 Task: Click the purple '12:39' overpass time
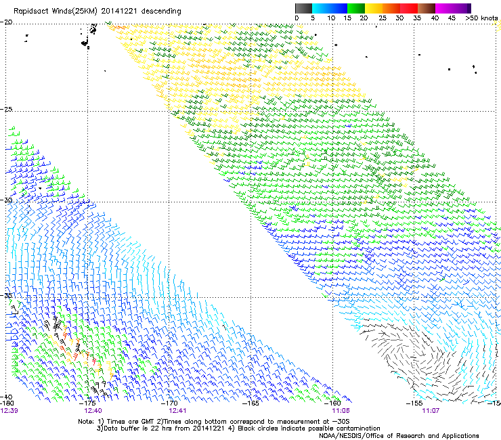coord(9,411)
